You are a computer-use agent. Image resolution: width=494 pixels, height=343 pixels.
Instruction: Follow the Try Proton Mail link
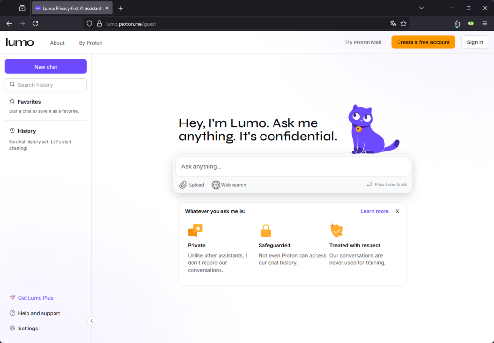point(363,42)
